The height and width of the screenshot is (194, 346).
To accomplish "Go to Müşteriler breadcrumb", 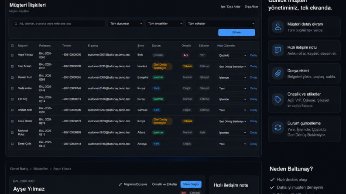I will (x=41, y=169).
